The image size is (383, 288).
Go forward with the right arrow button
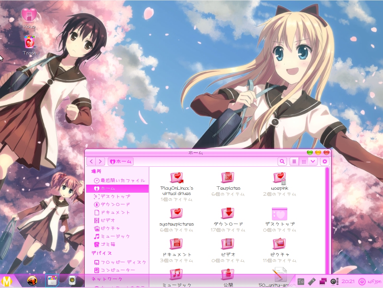tap(100, 161)
